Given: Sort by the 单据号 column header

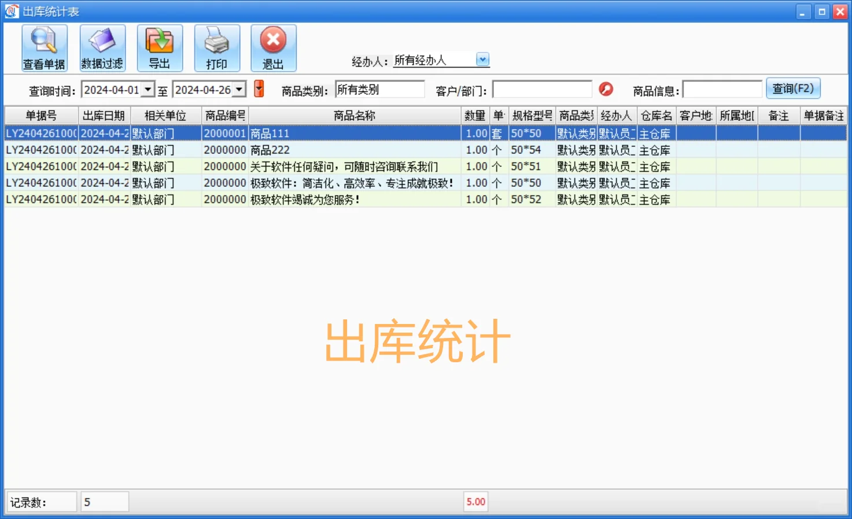Looking at the screenshot, I should [41, 116].
